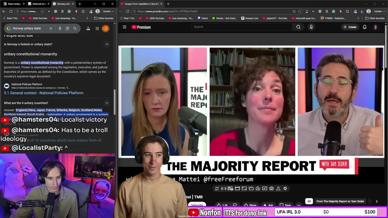The width and height of the screenshot is (388, 218).
Task: Open the Amazon Live bookmark
Action: pos(250,18)
